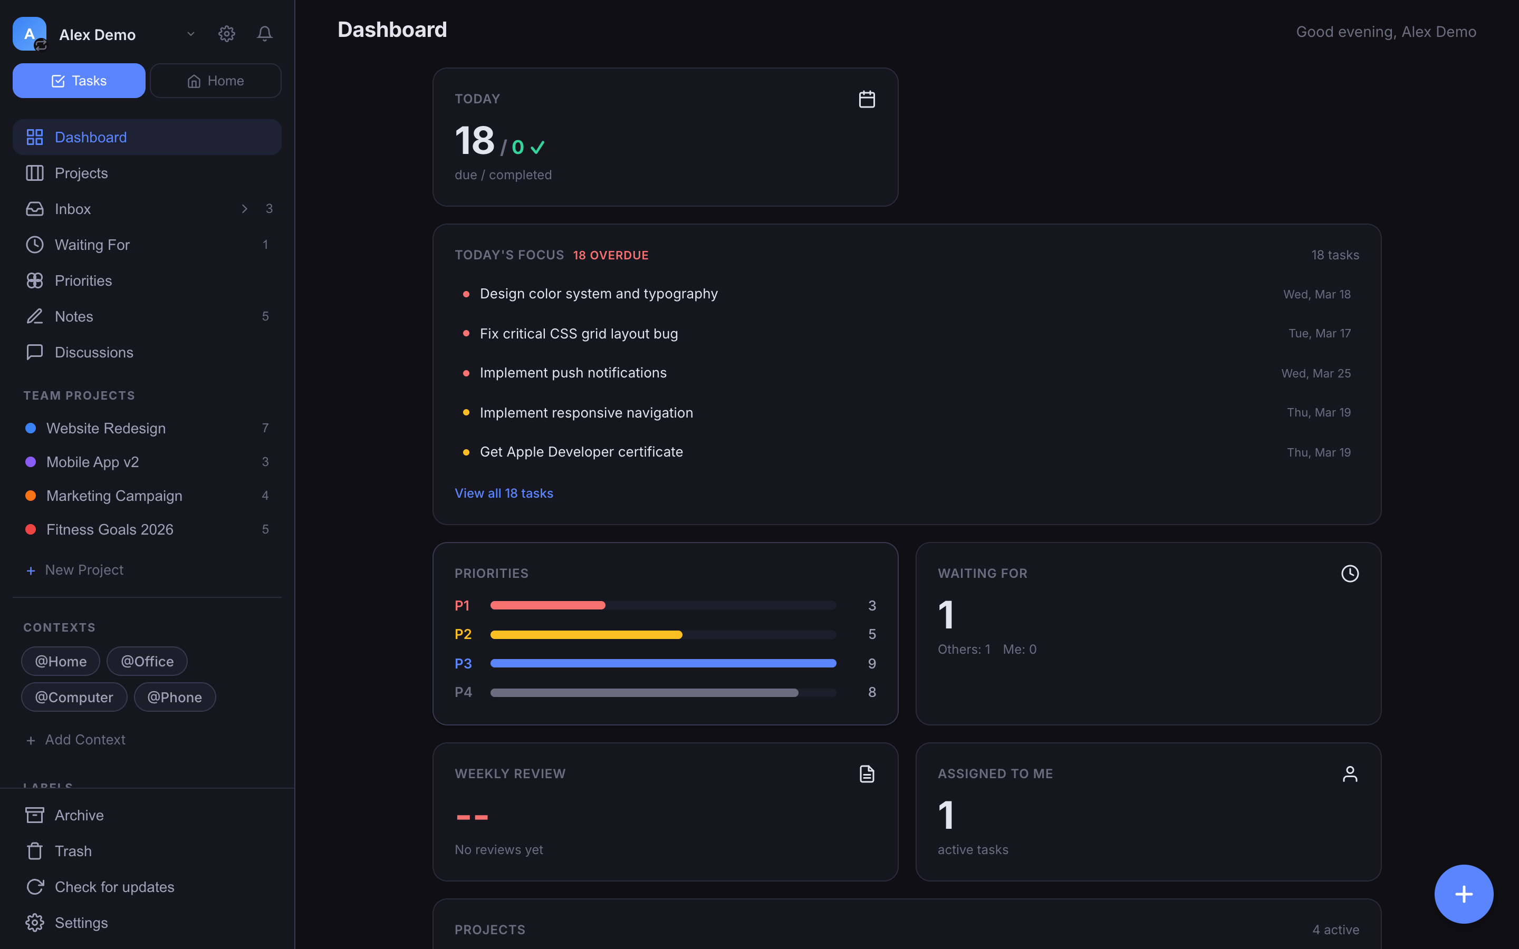Click the Alex Demo avatar
The width and height of the screenshot is (1519, 949).
[x=30, y=34]
